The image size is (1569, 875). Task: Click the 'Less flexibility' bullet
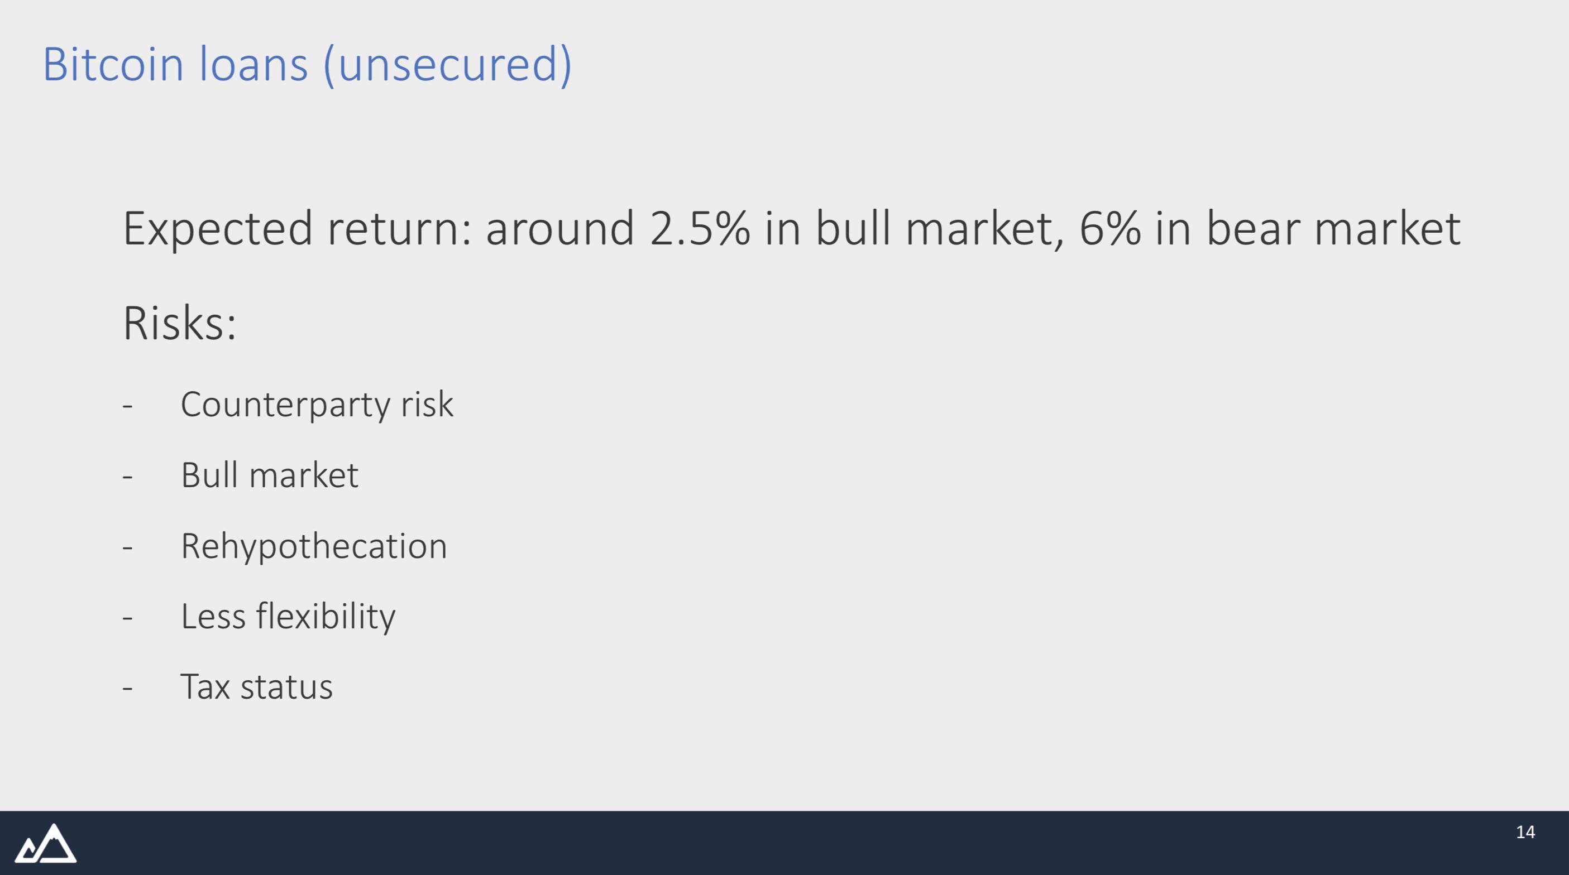click(288, 616)
